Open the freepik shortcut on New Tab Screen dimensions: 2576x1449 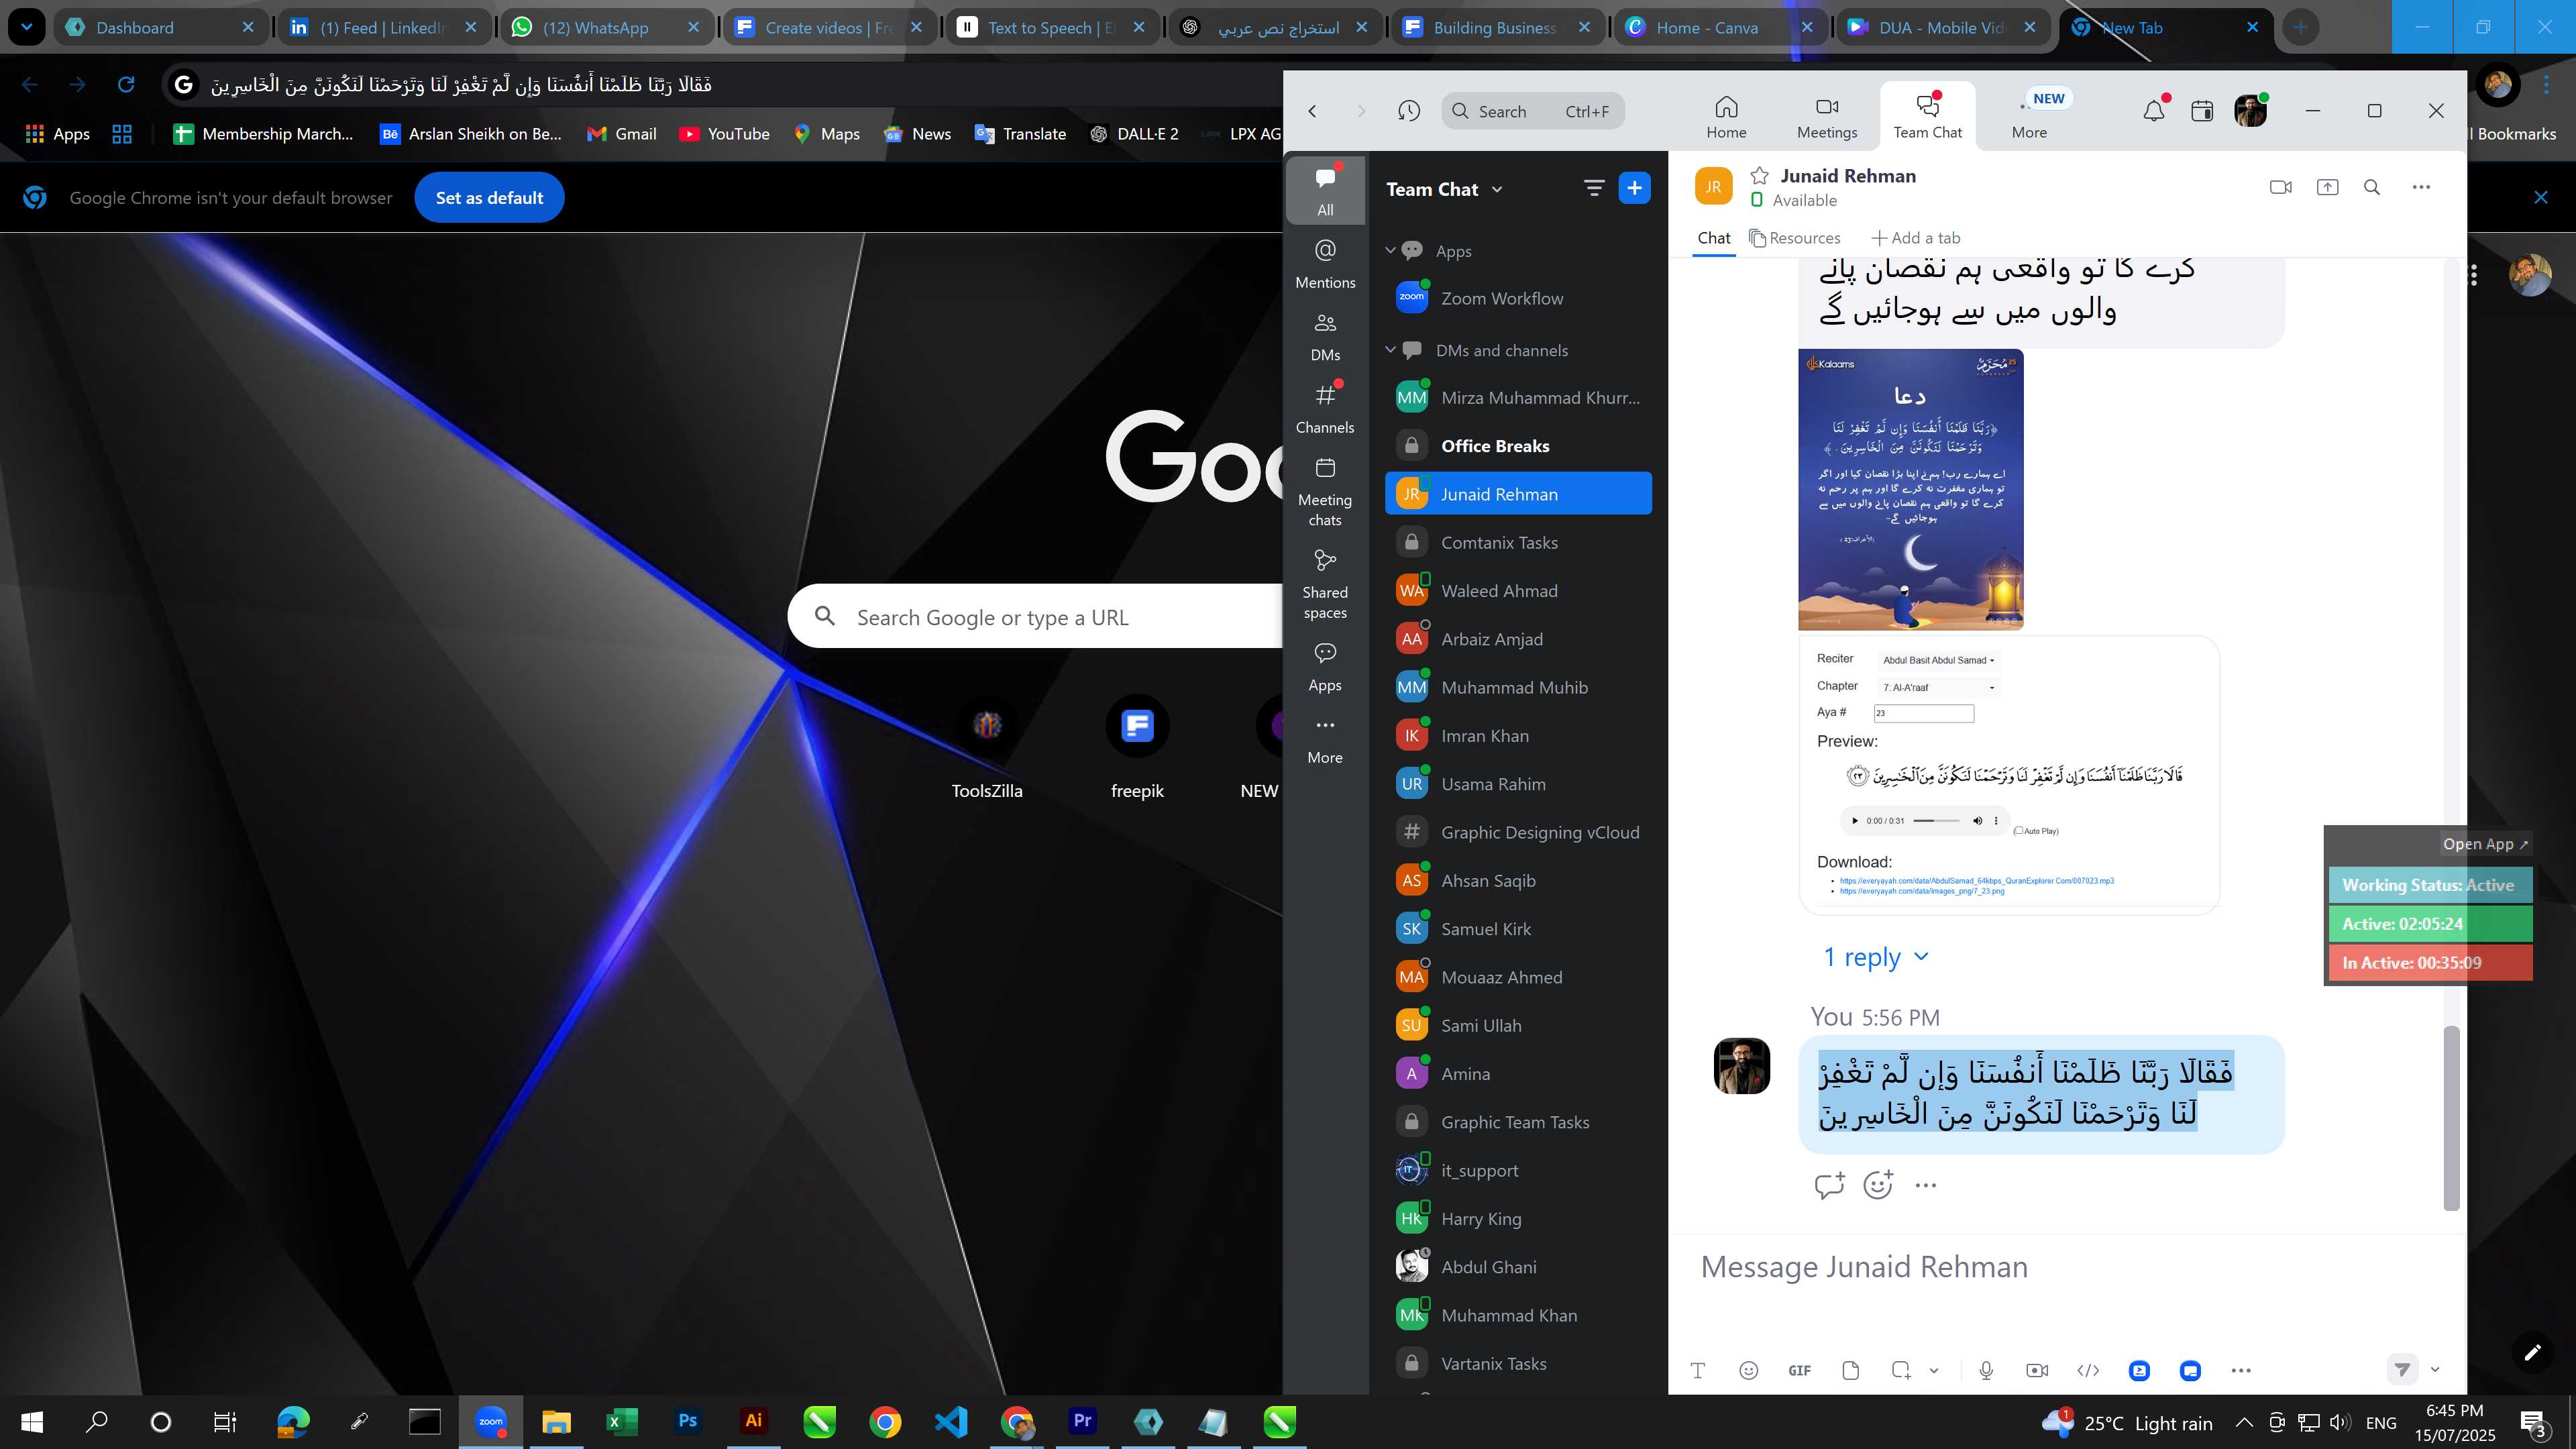1137,746
